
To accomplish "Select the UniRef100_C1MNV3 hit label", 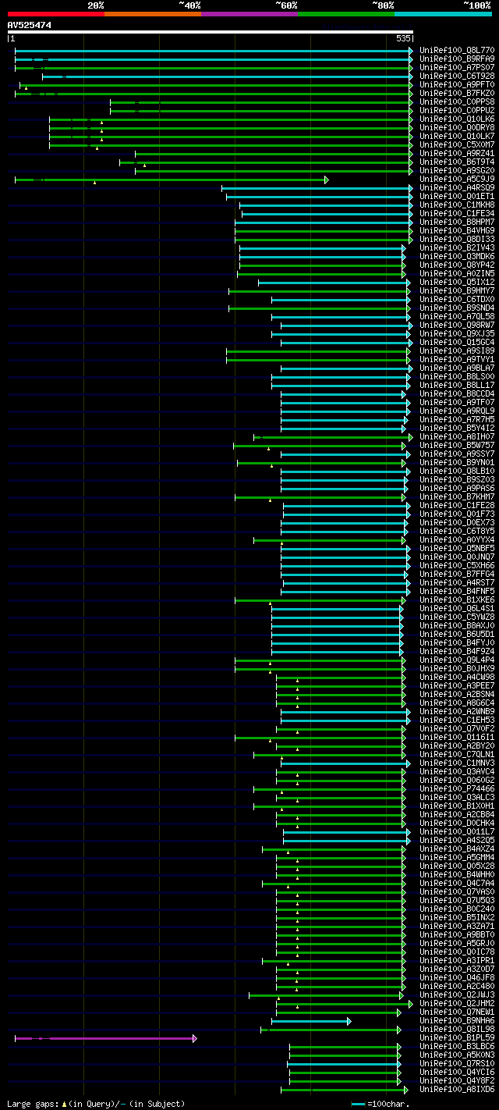I will pyautogui.click(x=457, y=763).
